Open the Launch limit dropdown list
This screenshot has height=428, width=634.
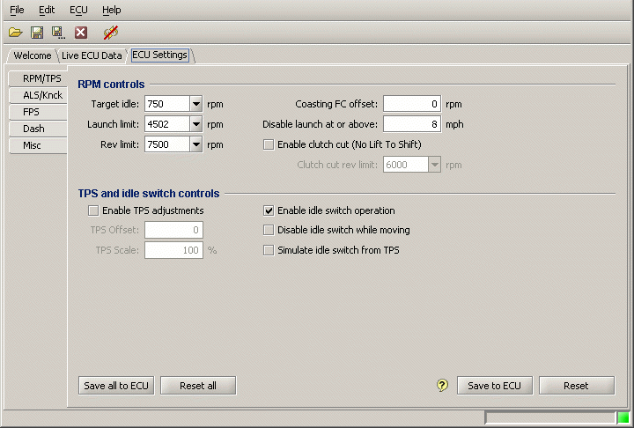[x=196, y=124]
